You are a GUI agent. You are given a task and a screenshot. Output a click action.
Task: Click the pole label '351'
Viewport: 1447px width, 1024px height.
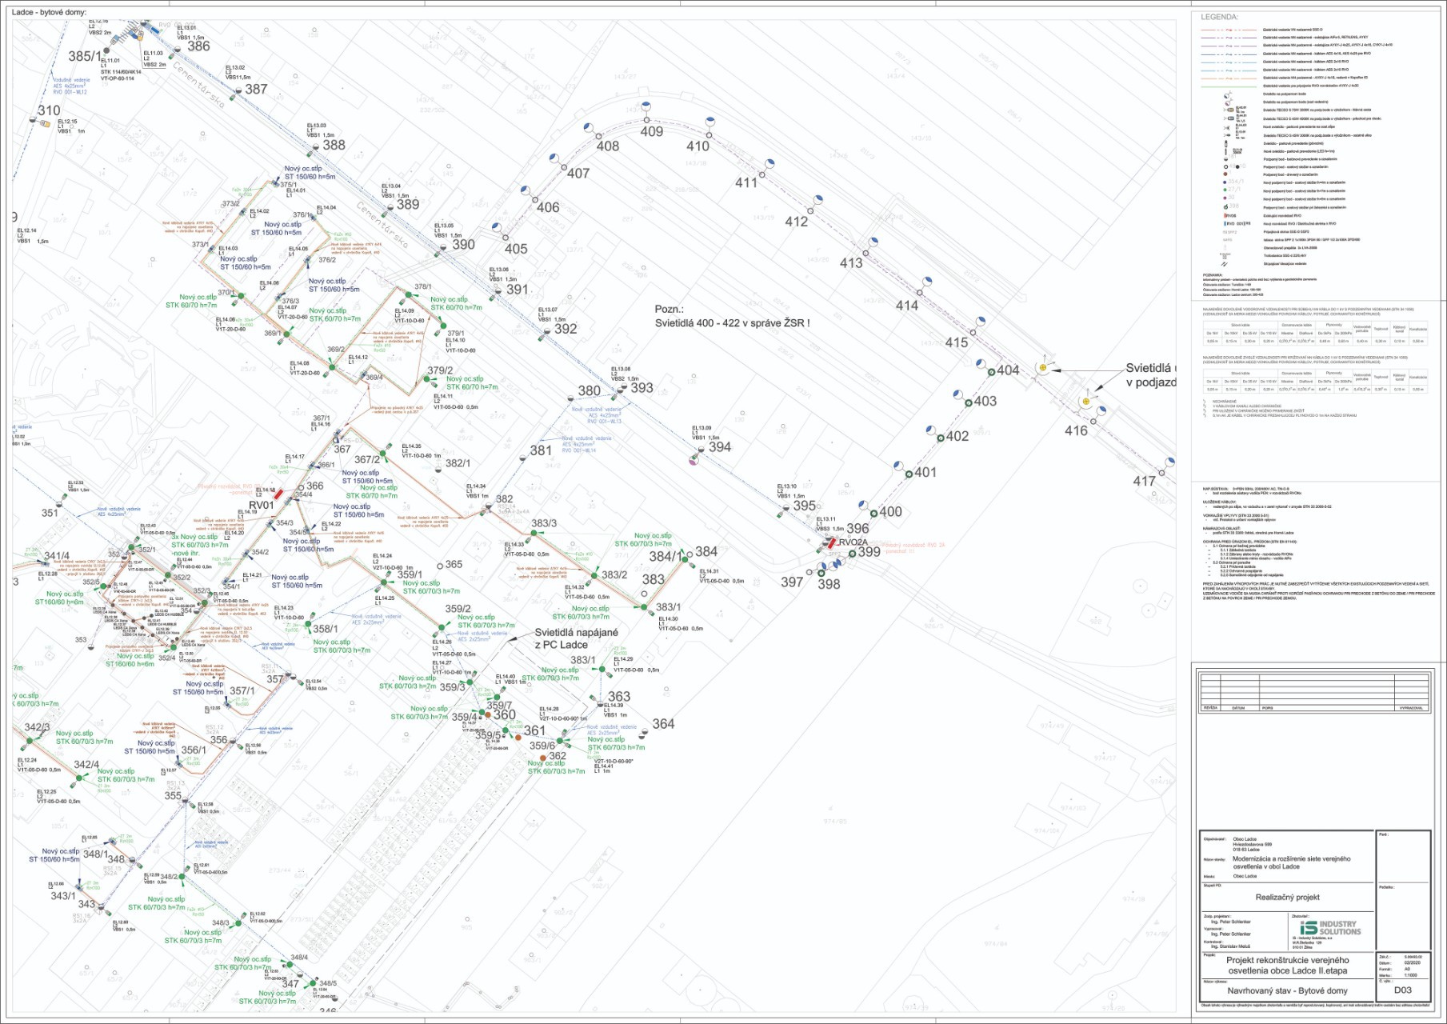click(x=50, y=513)
